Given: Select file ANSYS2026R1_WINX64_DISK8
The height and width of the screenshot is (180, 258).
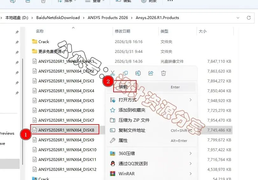Looking at the screenshot, I should 63,130.
